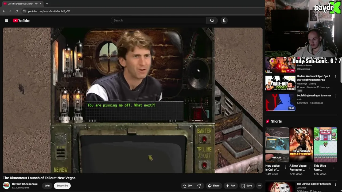Screen dimensions: 342x192
Task: Open options for 'A New Vegas Remaster' short
Action: click(x=310, y=167)
